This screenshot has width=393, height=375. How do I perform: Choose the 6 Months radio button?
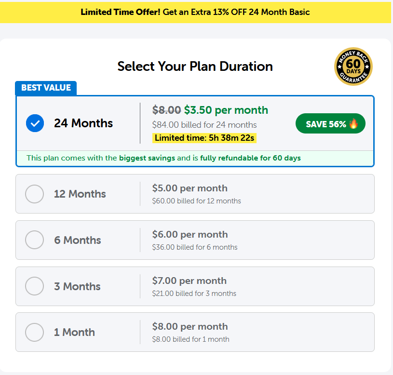point(35,240)
